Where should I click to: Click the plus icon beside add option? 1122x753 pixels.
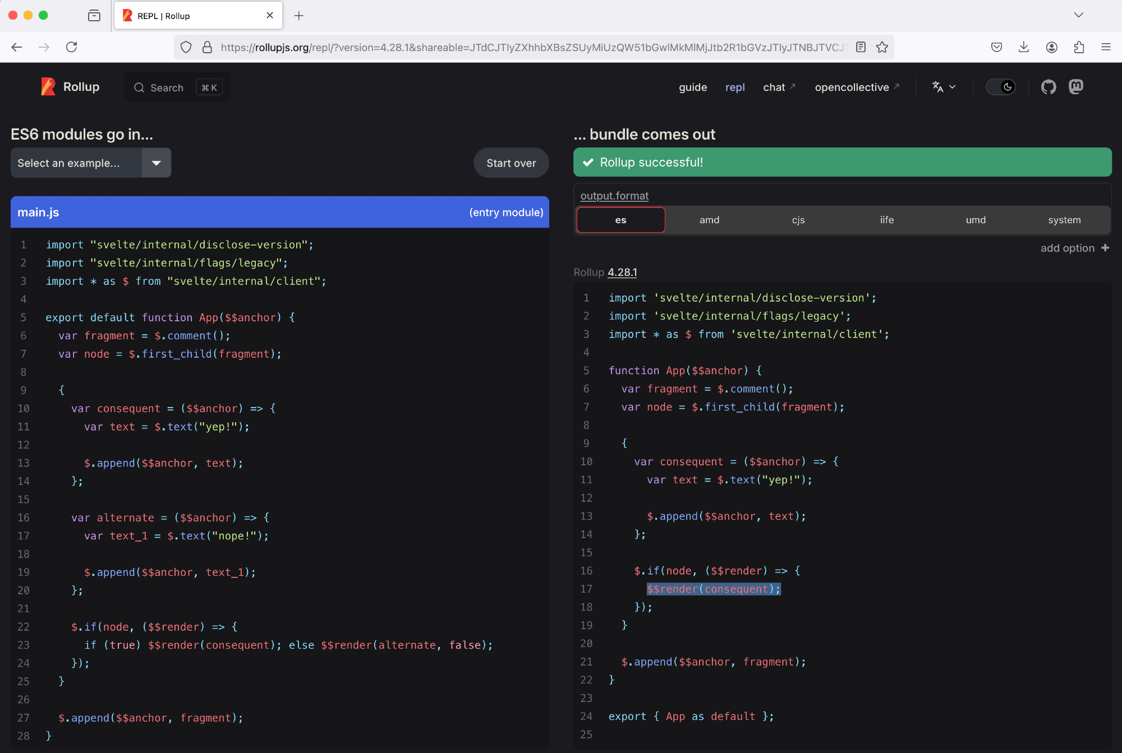click(1105, 248)
